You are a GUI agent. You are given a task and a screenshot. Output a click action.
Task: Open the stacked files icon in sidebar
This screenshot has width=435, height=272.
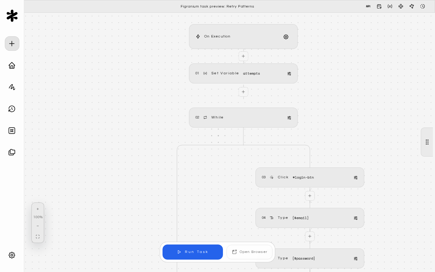coord(12,152)
